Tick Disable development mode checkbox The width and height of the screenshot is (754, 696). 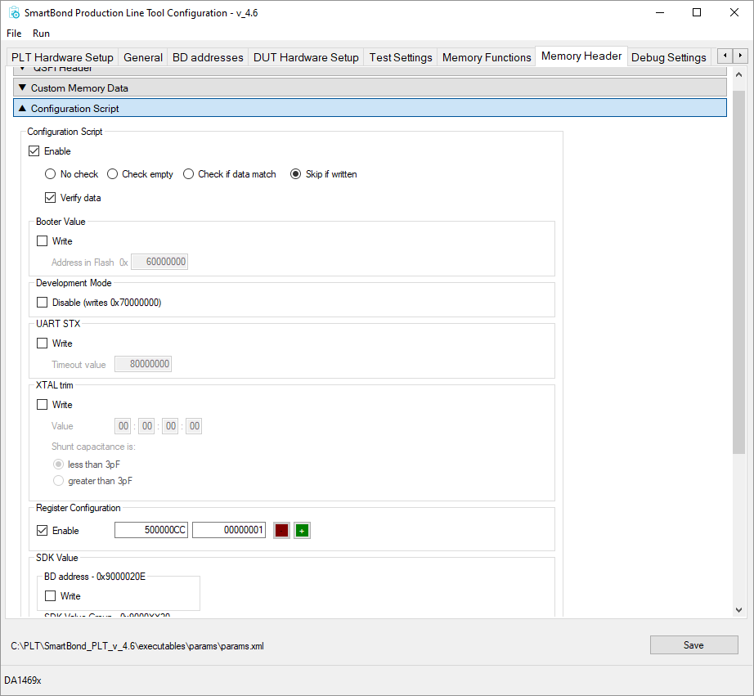click(43, 303)
